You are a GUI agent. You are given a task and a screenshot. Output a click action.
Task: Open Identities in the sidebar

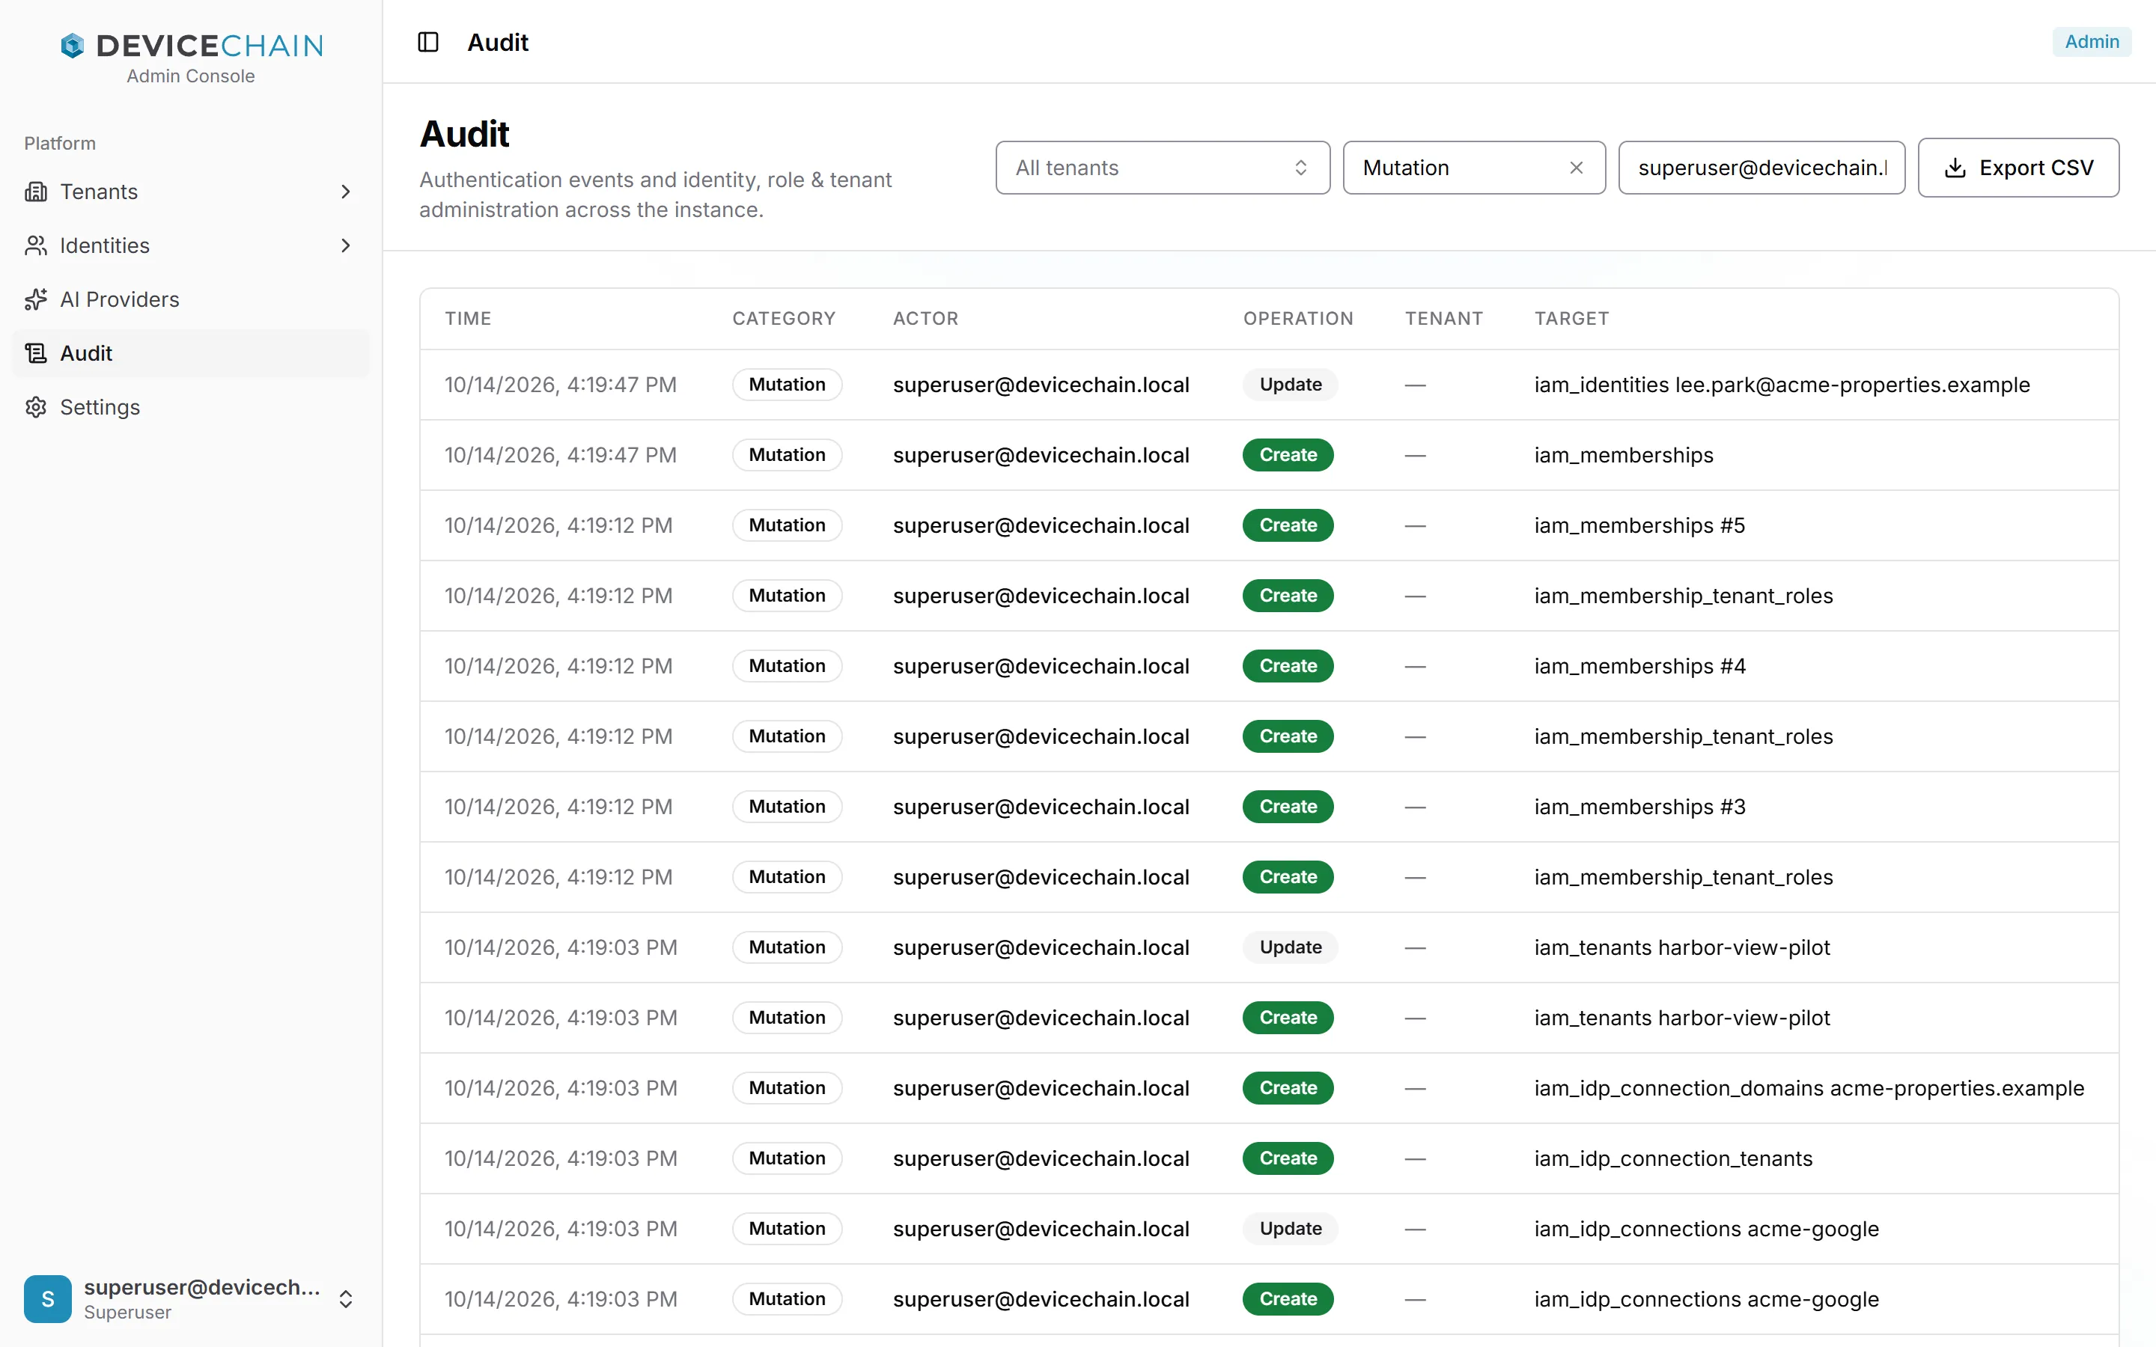191,246
